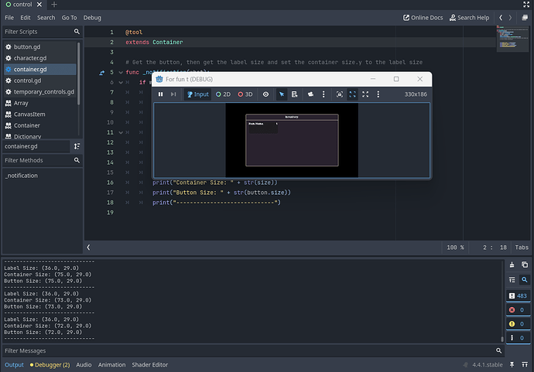Click the camera override icon in debug toolbar
This screenshot has width=534, height=372.
click(x=310, y=94)
